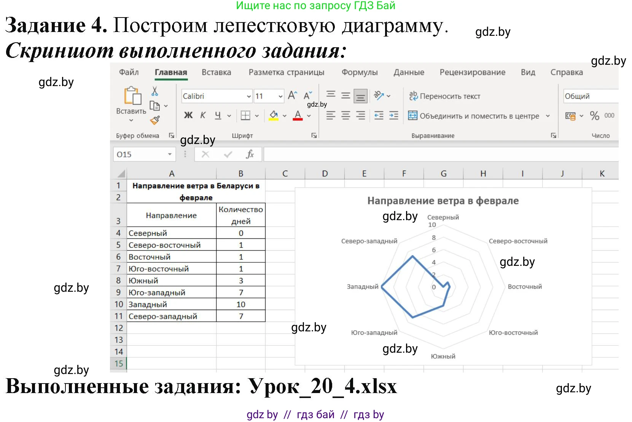Toggle italic formatting with the К button
Viewport: 632px width, 422px height.
pyautogui.click(x=203, y=115)
